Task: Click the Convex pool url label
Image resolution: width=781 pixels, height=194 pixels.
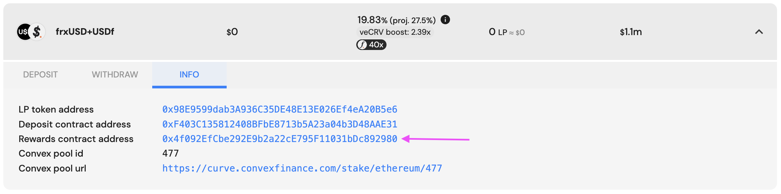Action: pos(52,168)
